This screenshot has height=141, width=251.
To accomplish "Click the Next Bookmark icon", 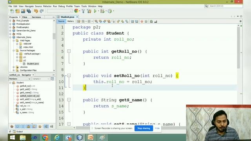I will point(123,22).
